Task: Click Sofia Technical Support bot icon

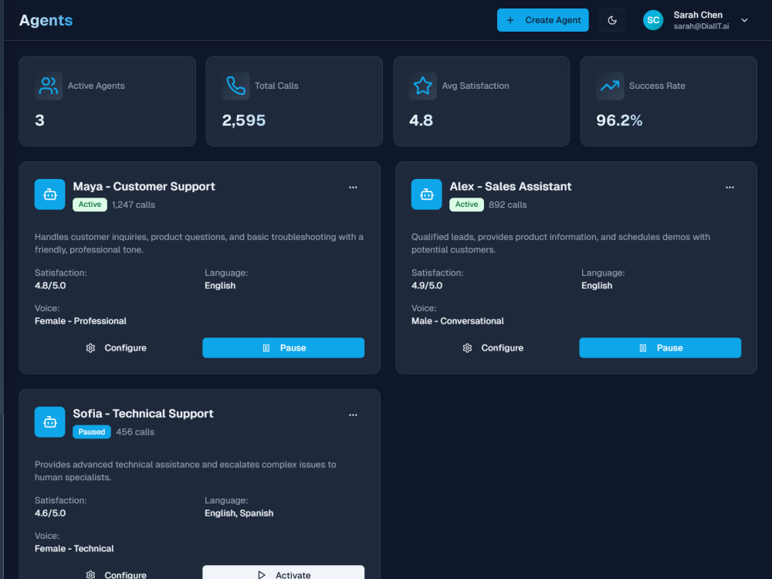Action: [x=49, y=422]
